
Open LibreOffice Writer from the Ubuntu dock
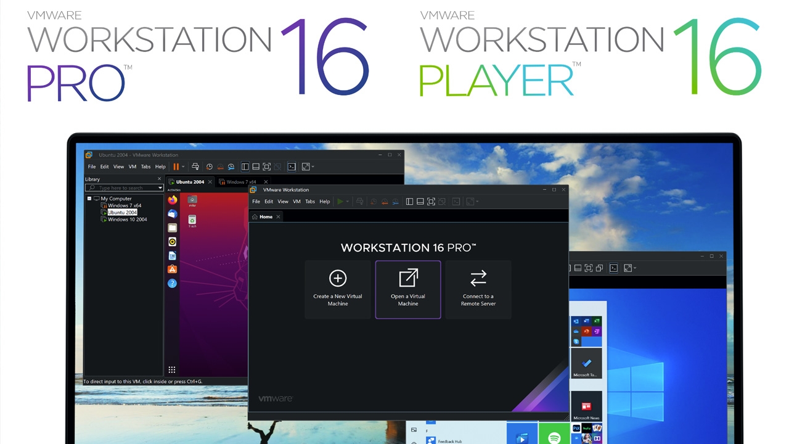point(173,255)
